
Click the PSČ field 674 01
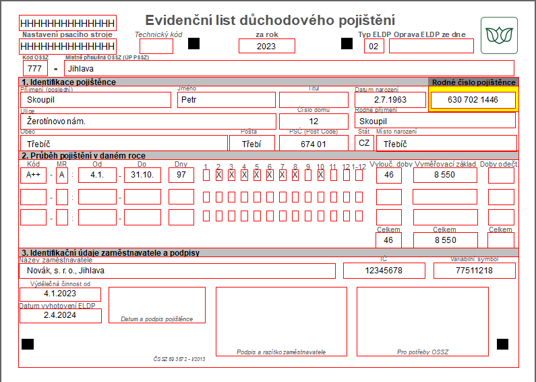pos(314,143)
